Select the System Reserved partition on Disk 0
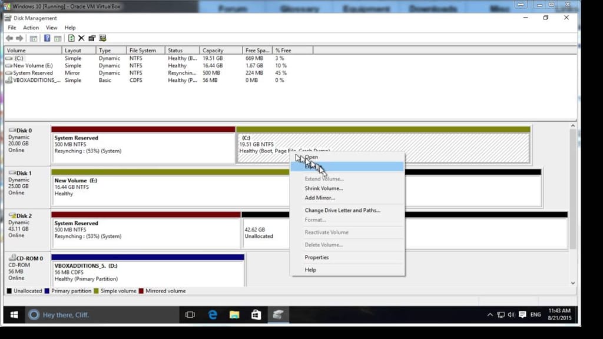Viewport: 603px width, 339px height. [143, 145]
